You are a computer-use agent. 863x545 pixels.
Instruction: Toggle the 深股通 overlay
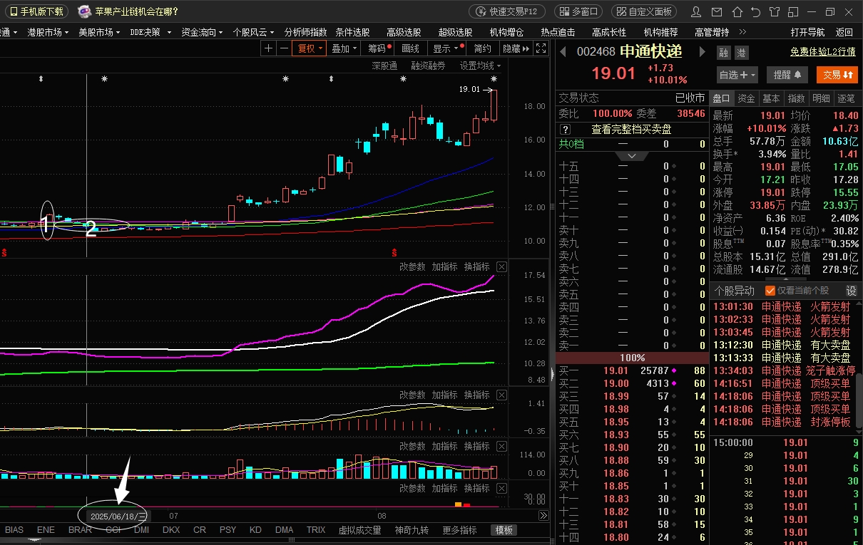(384, 66)
